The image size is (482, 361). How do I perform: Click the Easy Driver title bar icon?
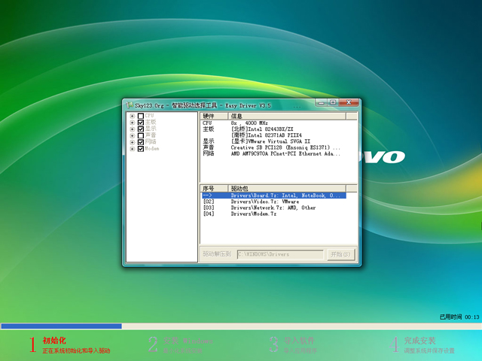(x=129, y=104)
